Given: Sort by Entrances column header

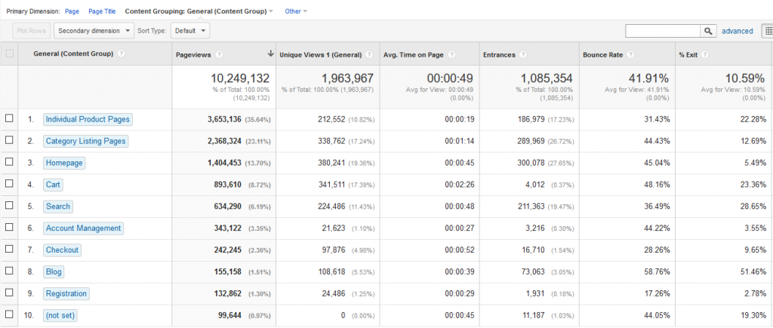Looking at the screenshot, I should [x=500, y=55].
